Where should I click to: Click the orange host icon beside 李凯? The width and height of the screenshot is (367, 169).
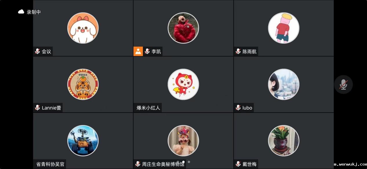(x=138, y=52)
